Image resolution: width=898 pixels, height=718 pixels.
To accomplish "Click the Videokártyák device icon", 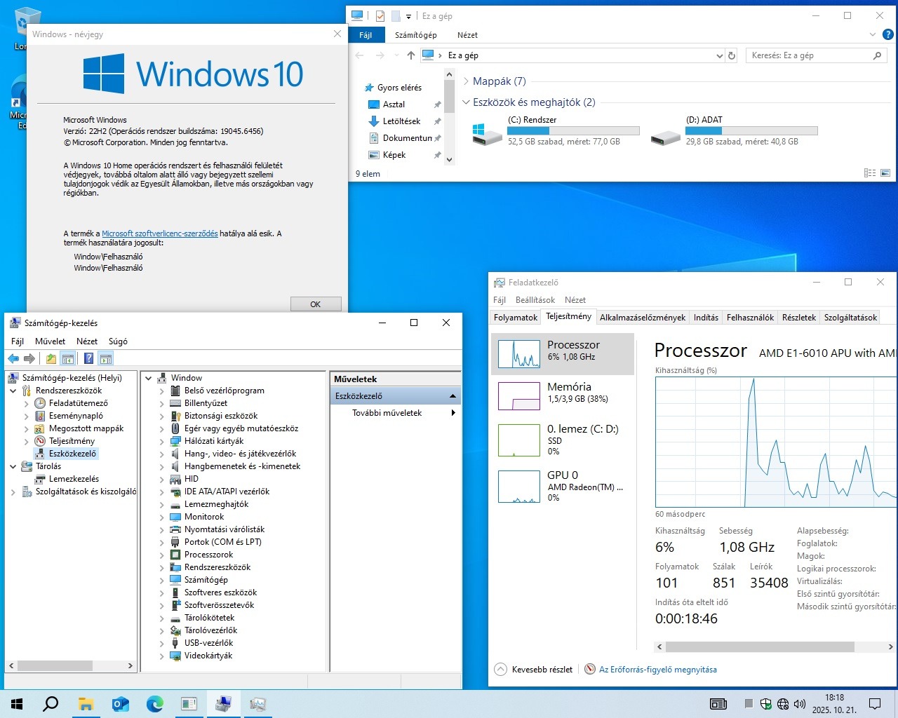I will [x=176, y=656].
